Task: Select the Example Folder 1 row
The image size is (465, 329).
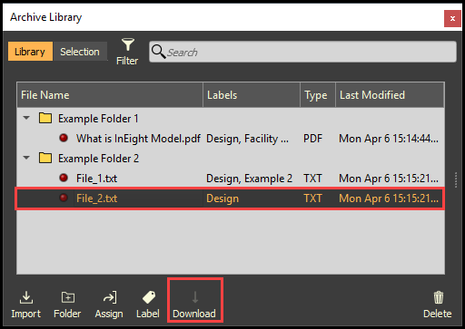Action: (231, 119)
